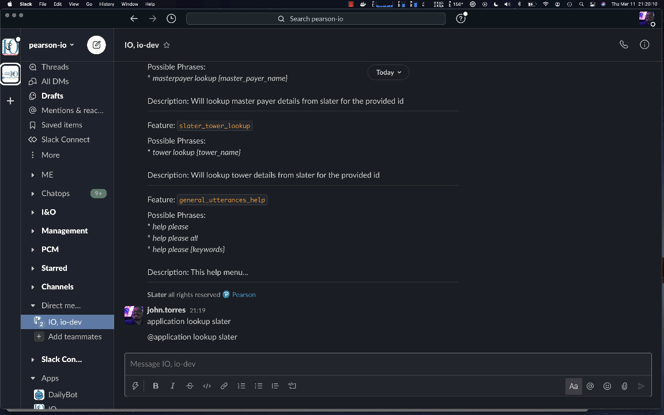This screenshot has height=415, width=664.
Task: Open the emoji picker
Action: click(608, 386)
